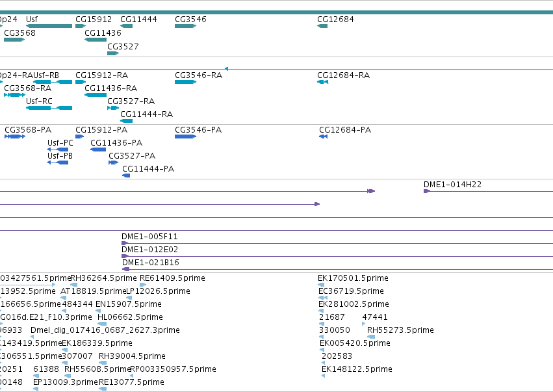Select the EK005420.5prime EST

[x=322, y=350]
